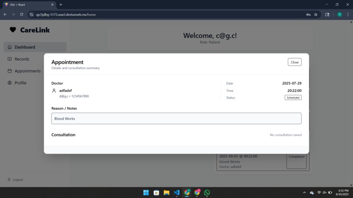Open clock showing 6:31 PM
The width and height of the screenshot is (353, 198).
click(x=343, y=192)
